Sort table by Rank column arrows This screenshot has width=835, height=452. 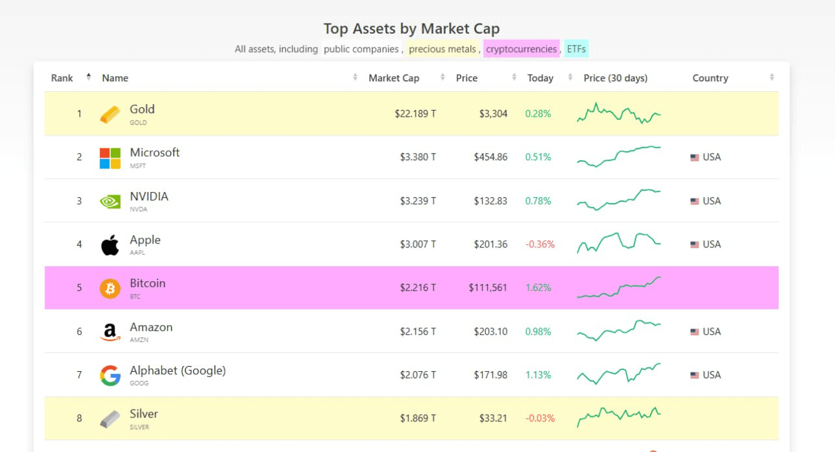tap(89, 78)
